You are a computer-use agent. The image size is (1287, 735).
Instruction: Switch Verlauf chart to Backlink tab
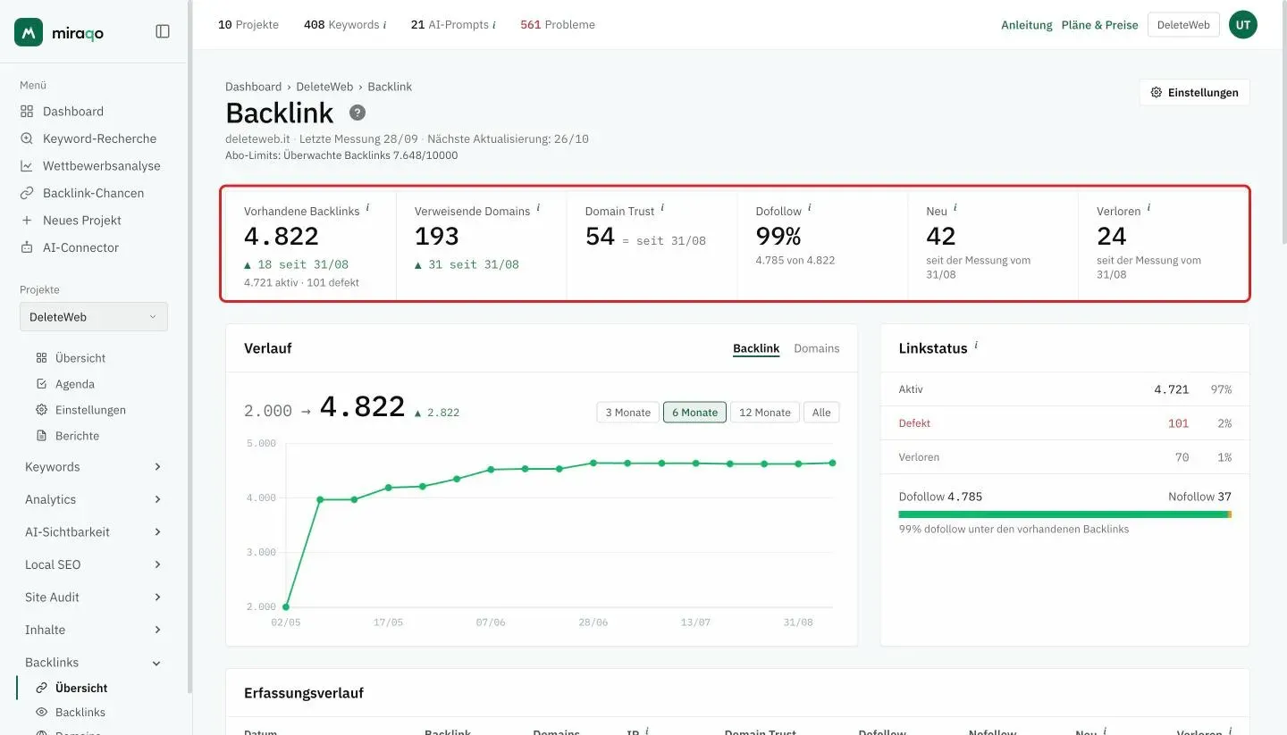pos(756,348)
